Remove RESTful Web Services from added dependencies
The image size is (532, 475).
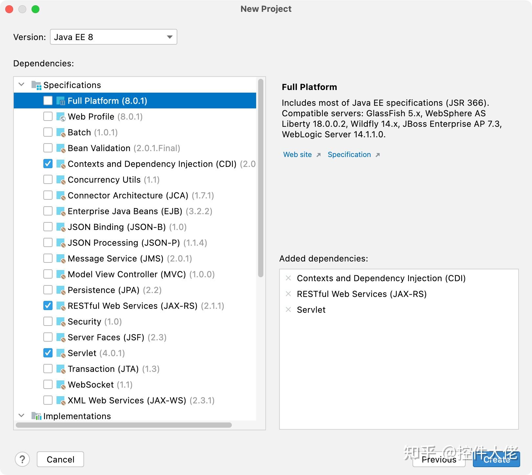[288, 294]
